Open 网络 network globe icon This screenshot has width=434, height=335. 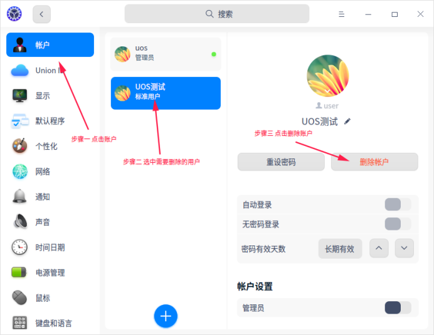tap(19, 172)
